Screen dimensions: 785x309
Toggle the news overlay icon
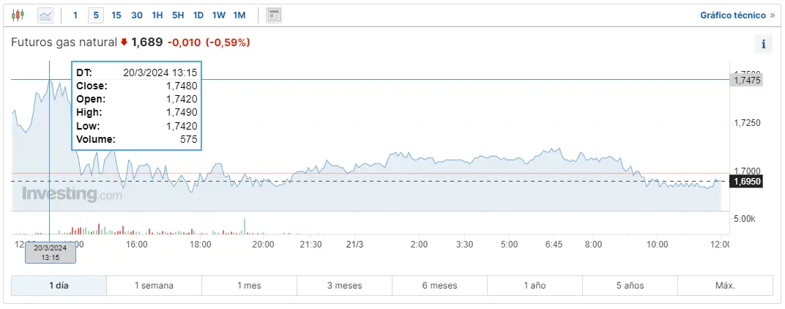(x=274, y=15)
